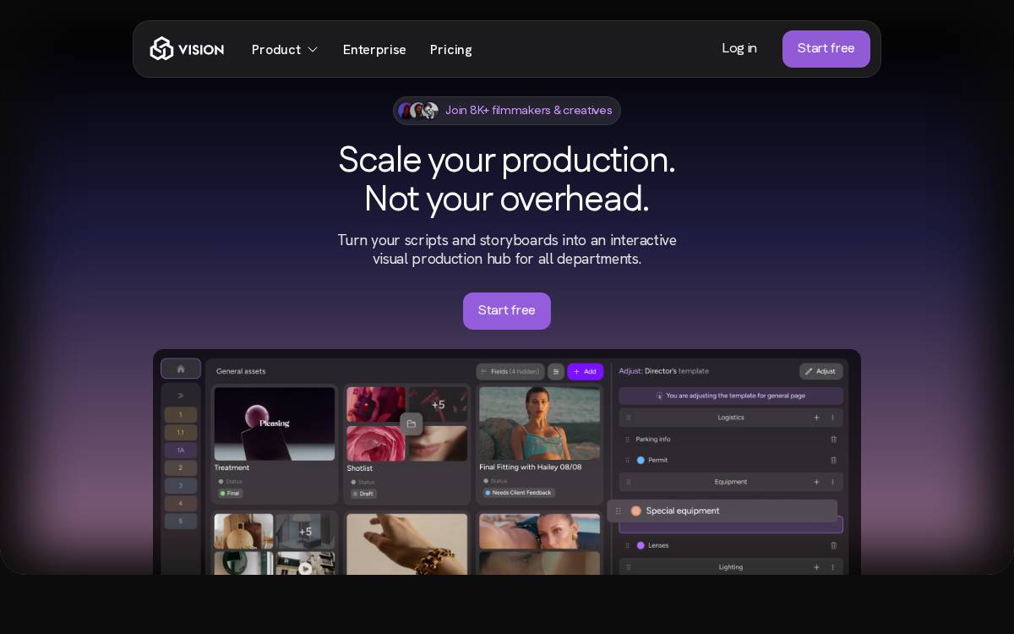Viewport: 1014px width, 634px height.
Task: Delete the Parking info field
Action: pyautogui.click(x=834, y=440)
